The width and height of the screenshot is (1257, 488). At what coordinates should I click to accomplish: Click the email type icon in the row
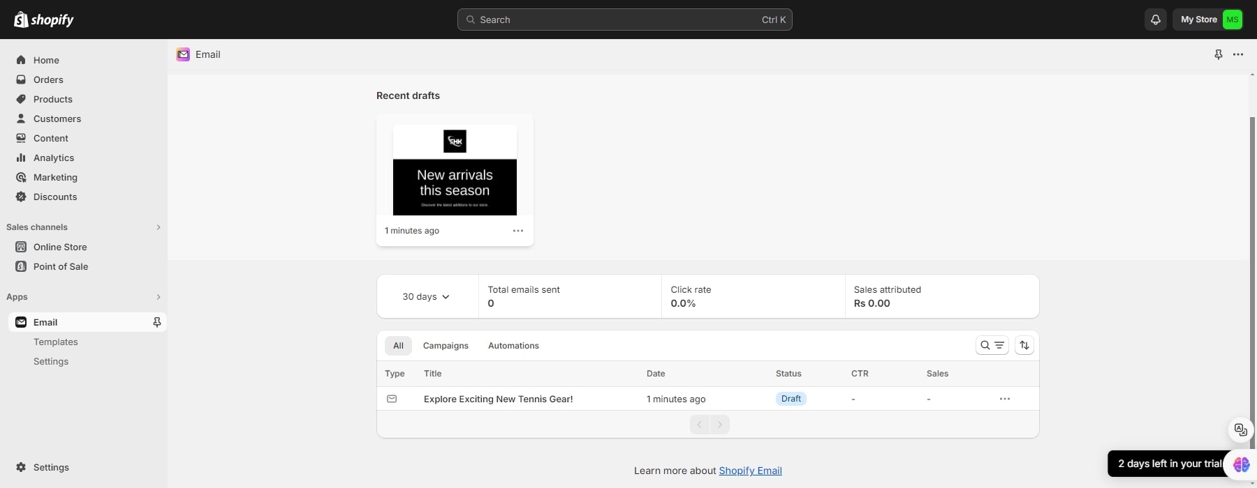click(392, 399)
